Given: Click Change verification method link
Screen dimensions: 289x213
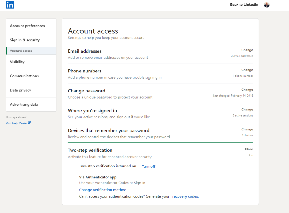Looking at the screenshot, I should (103, 190).
